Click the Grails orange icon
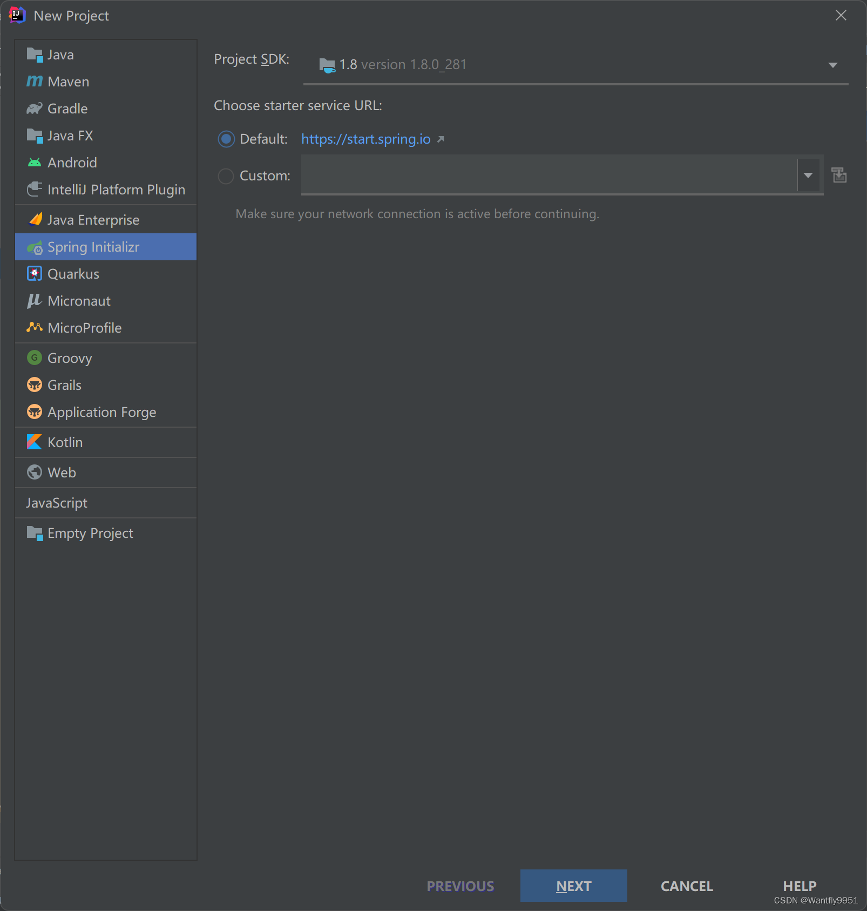Image resolution: width=867 pixels, height=911 pixels. (x=35, y=384)
